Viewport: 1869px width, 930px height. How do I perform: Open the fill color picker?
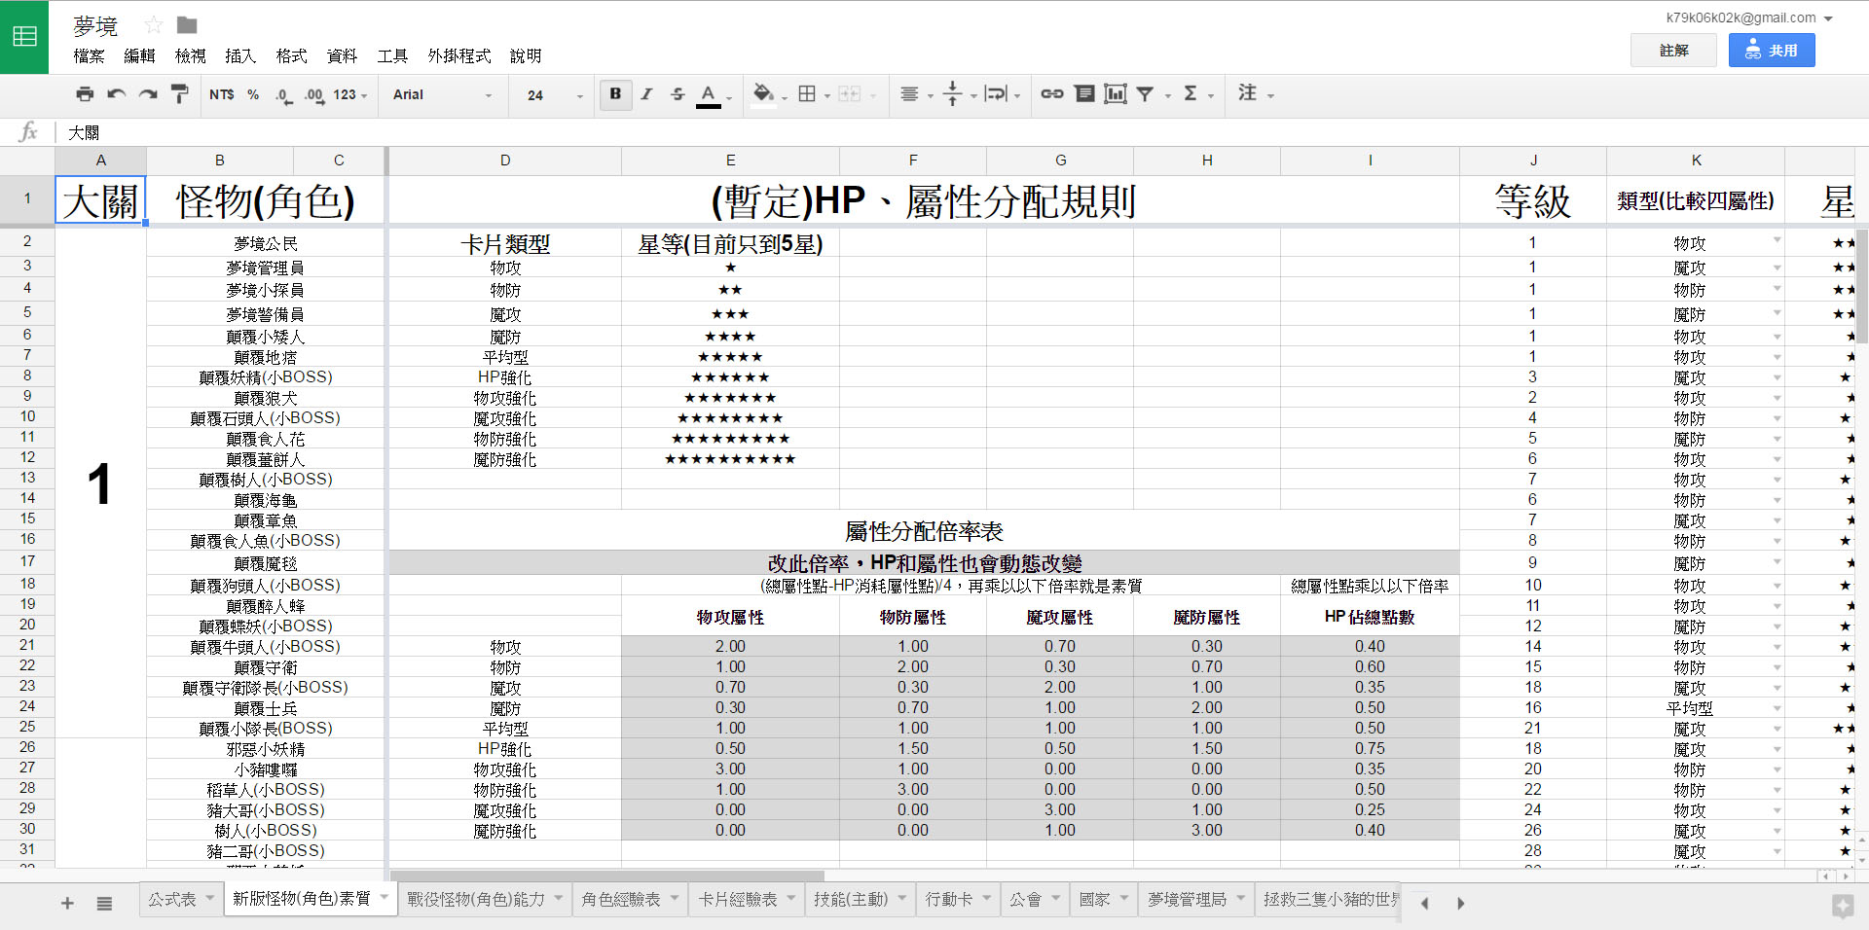764,94
